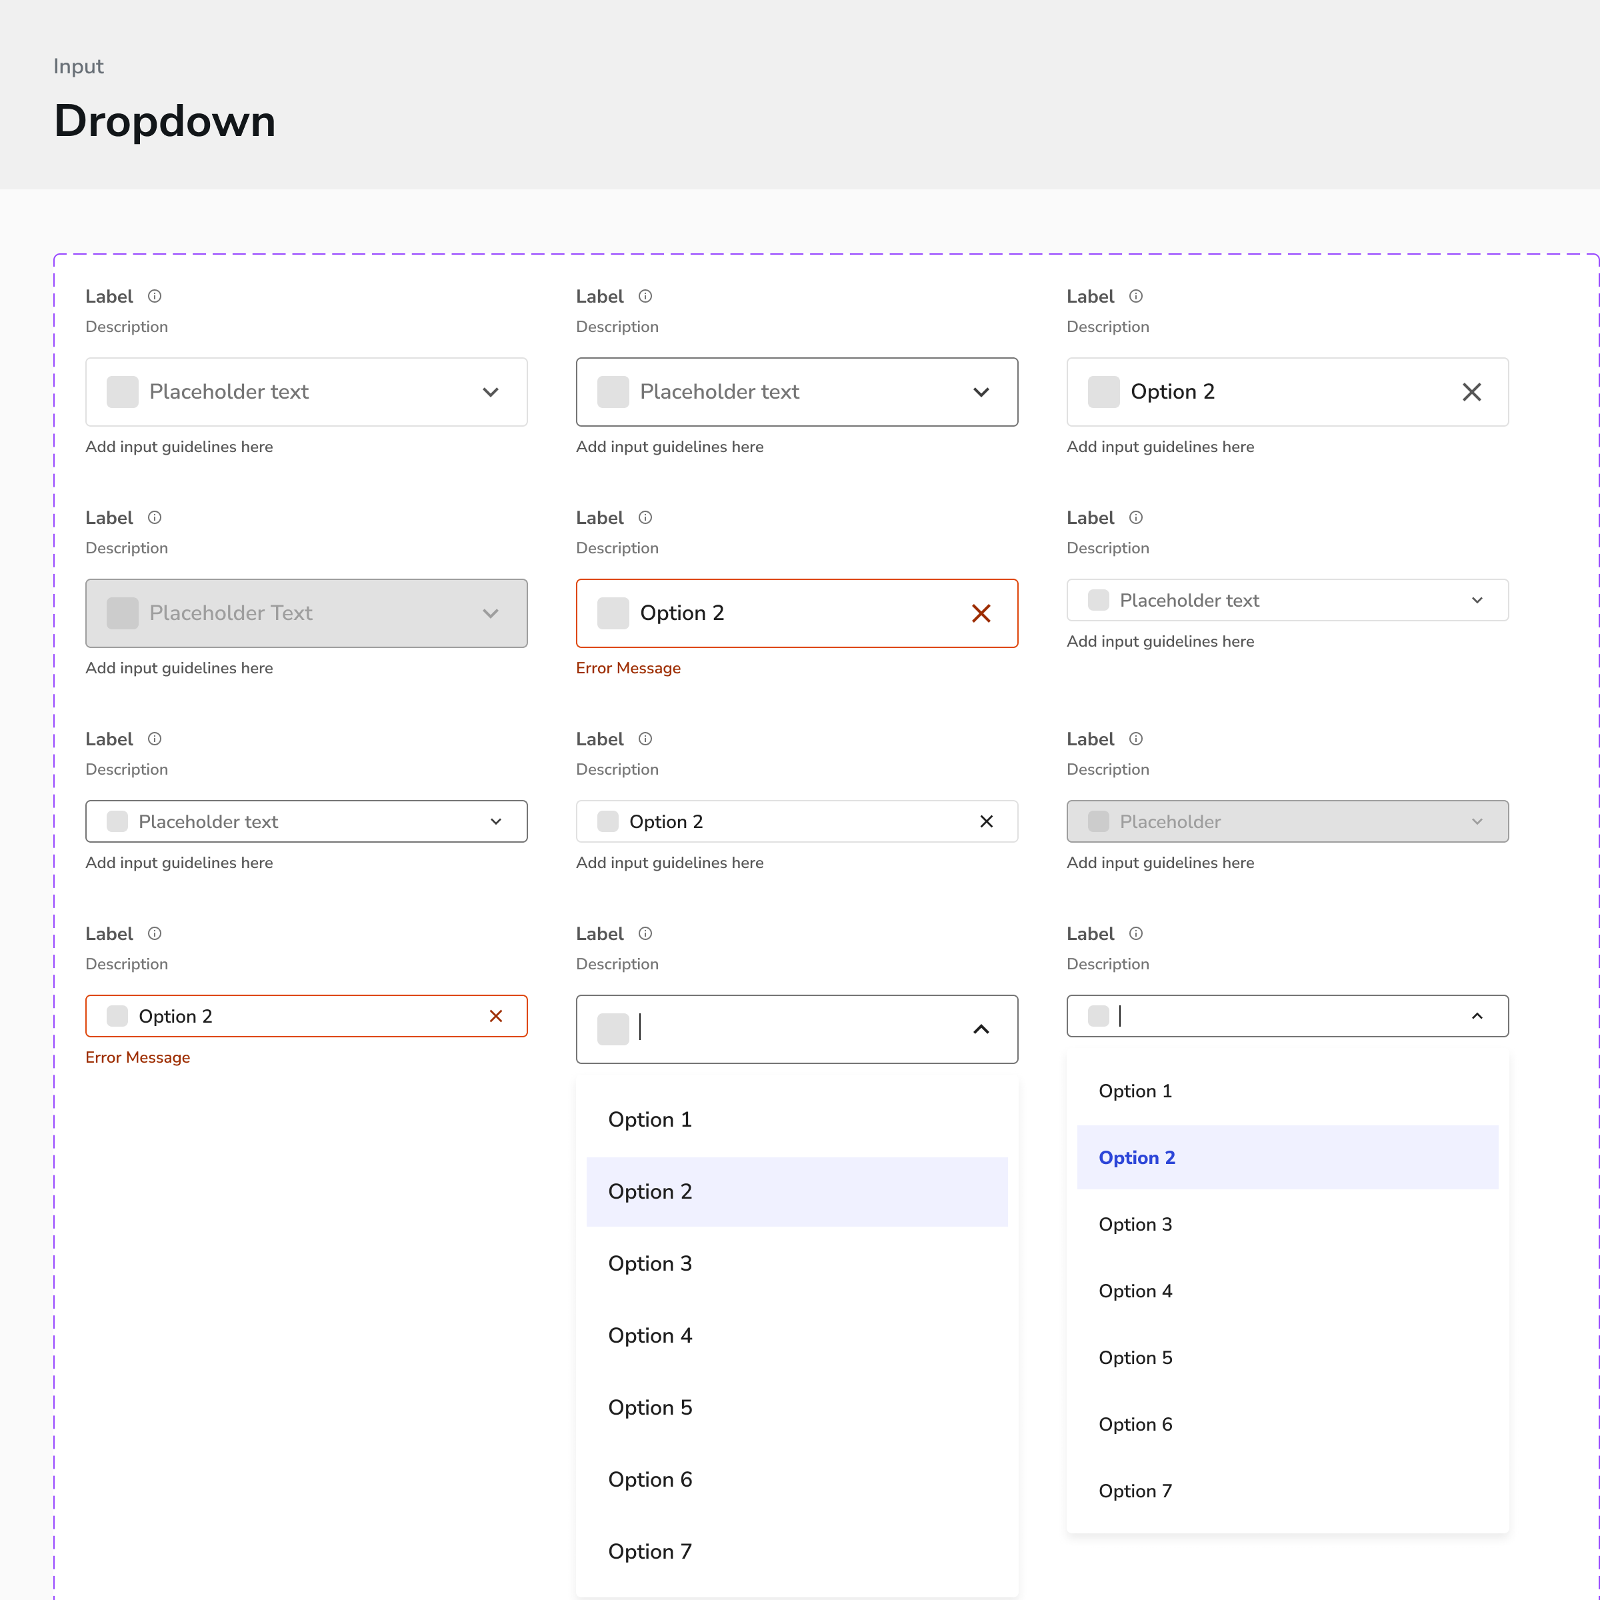The height and width of the screenshot is (1600, 1600).
Task: Choose Option 7 in the large dropdown list
Action: [797, 1552]
